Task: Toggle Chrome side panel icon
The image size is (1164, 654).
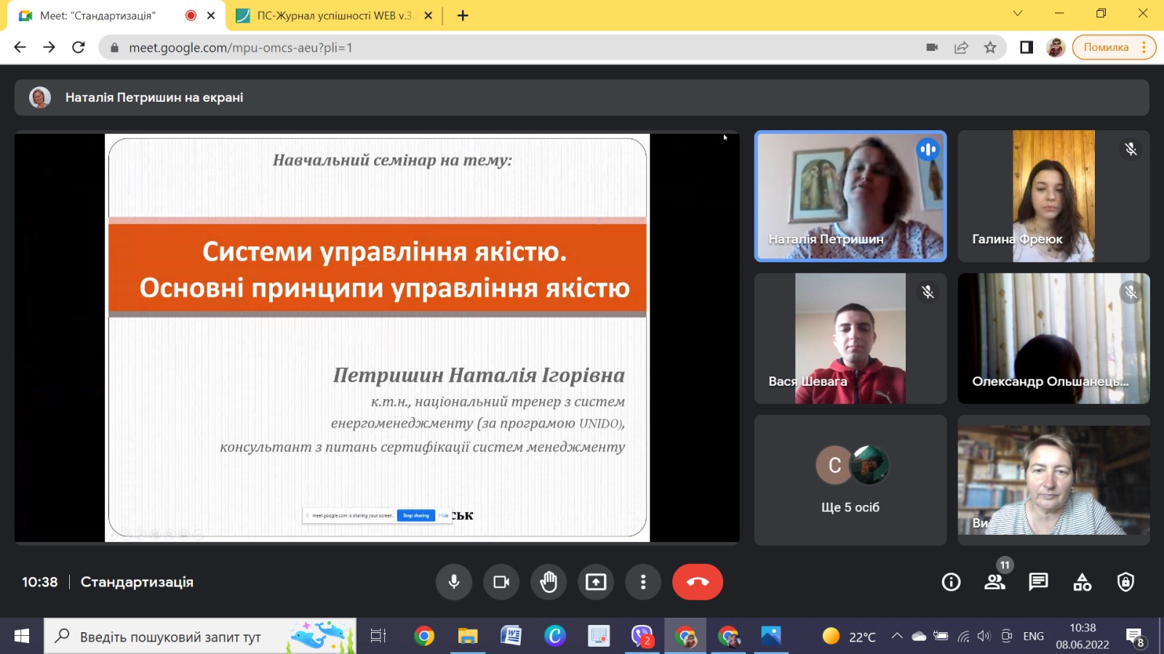Action: (1025, 47)
